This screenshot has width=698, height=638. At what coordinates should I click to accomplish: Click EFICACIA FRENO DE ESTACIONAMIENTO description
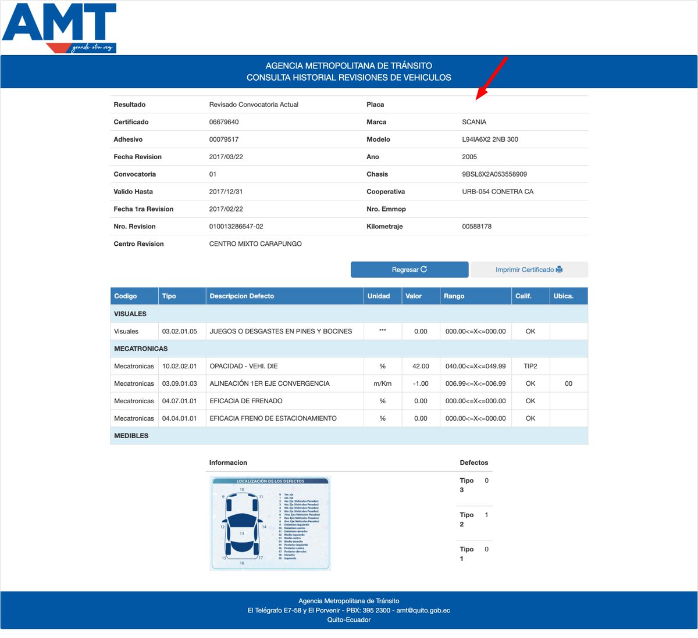273,418
